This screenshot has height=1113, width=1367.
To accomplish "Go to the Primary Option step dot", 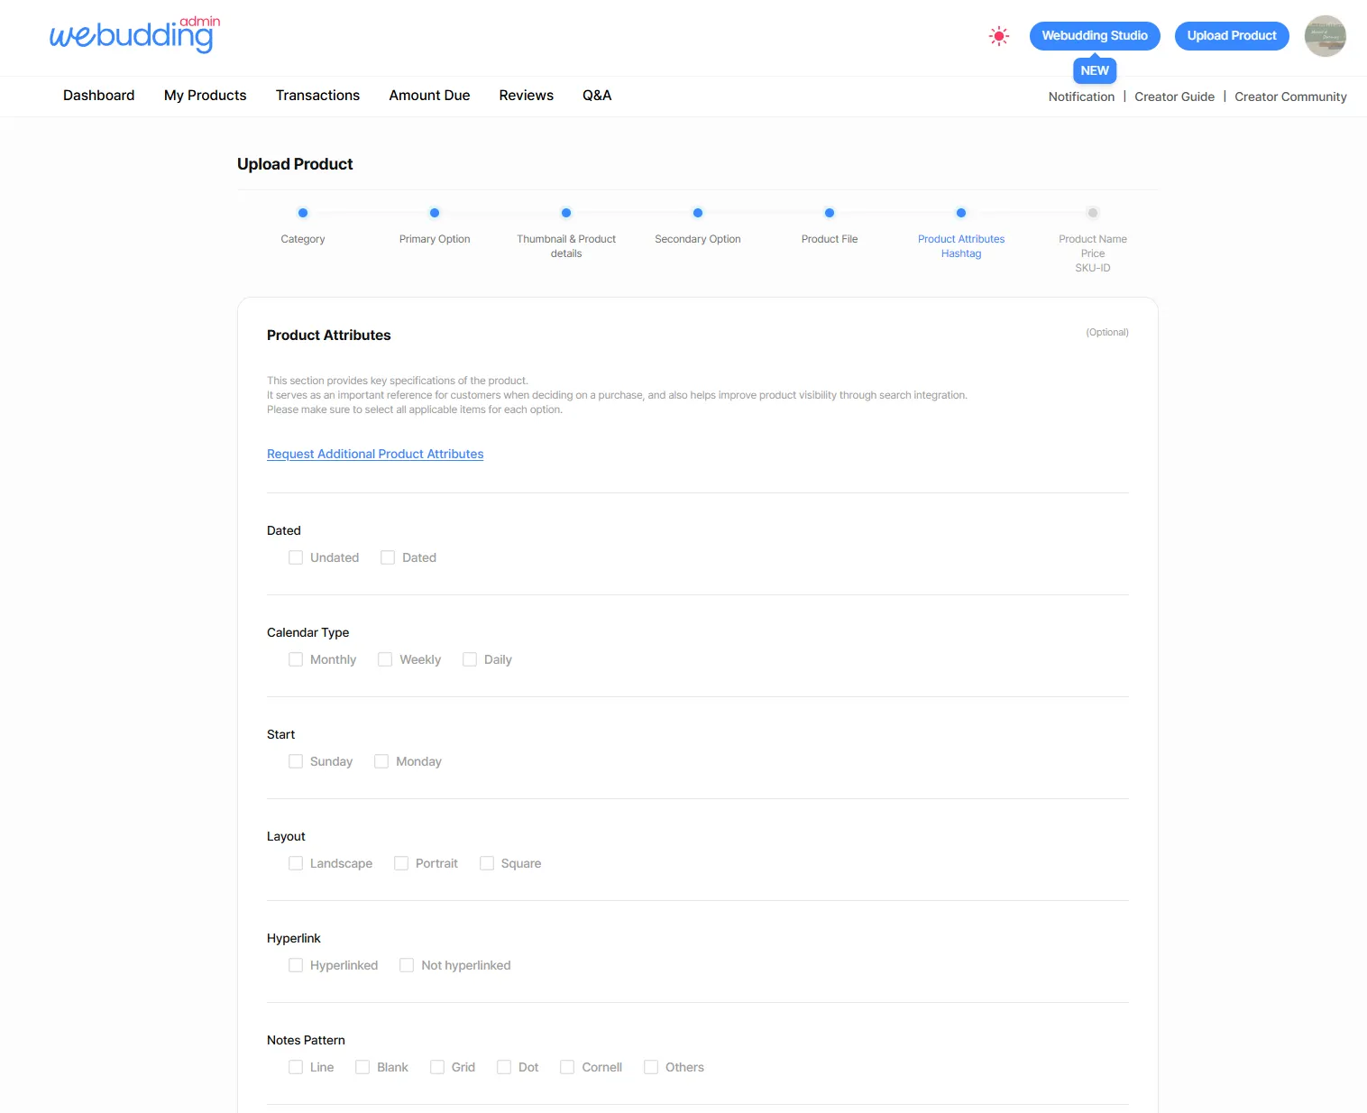I will [x=435, y=213].
